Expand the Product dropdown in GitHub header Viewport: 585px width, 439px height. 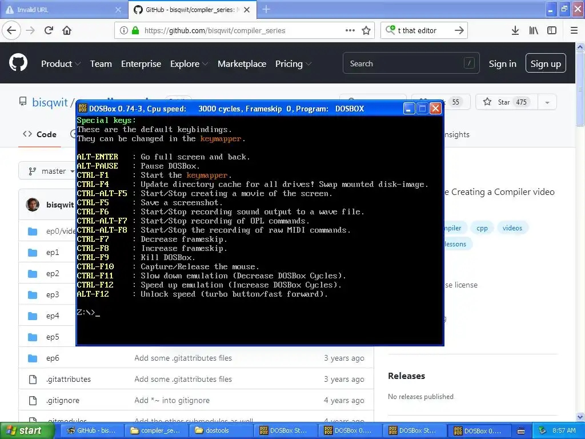pyautogui.click(x=61, y=64)
